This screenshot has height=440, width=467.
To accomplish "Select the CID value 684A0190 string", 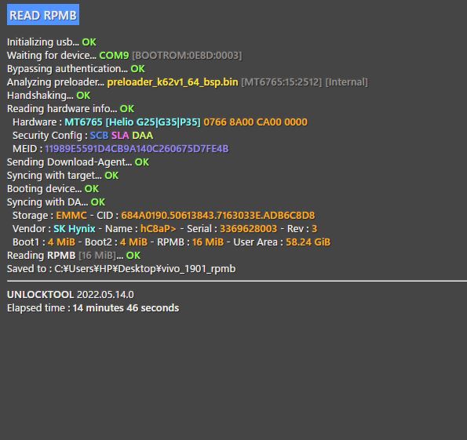I will [x=218, y=215].
